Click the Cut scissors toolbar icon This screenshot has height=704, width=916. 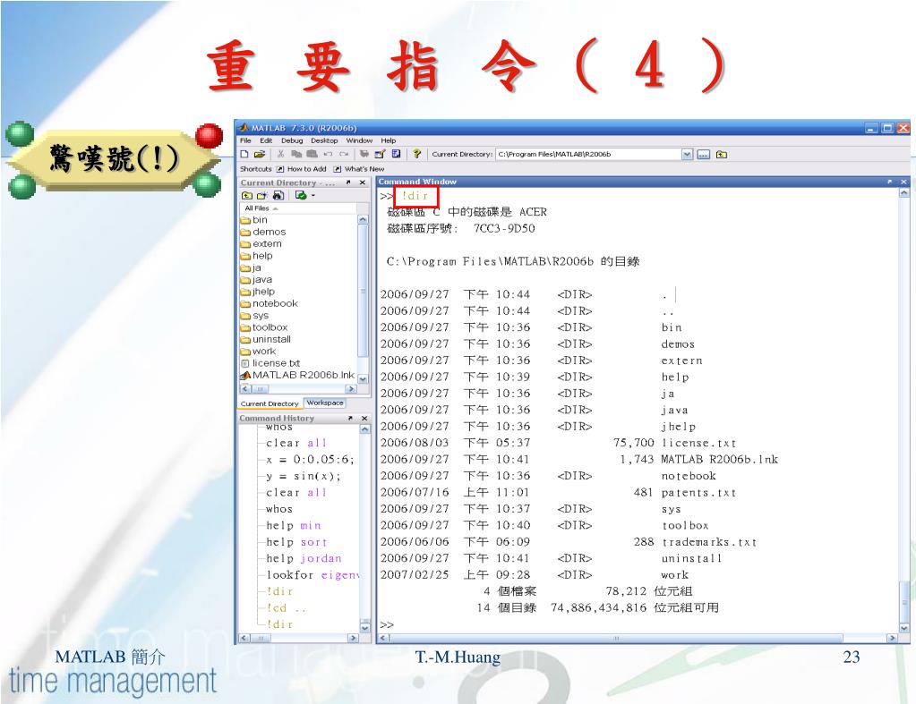coord(281,154)
